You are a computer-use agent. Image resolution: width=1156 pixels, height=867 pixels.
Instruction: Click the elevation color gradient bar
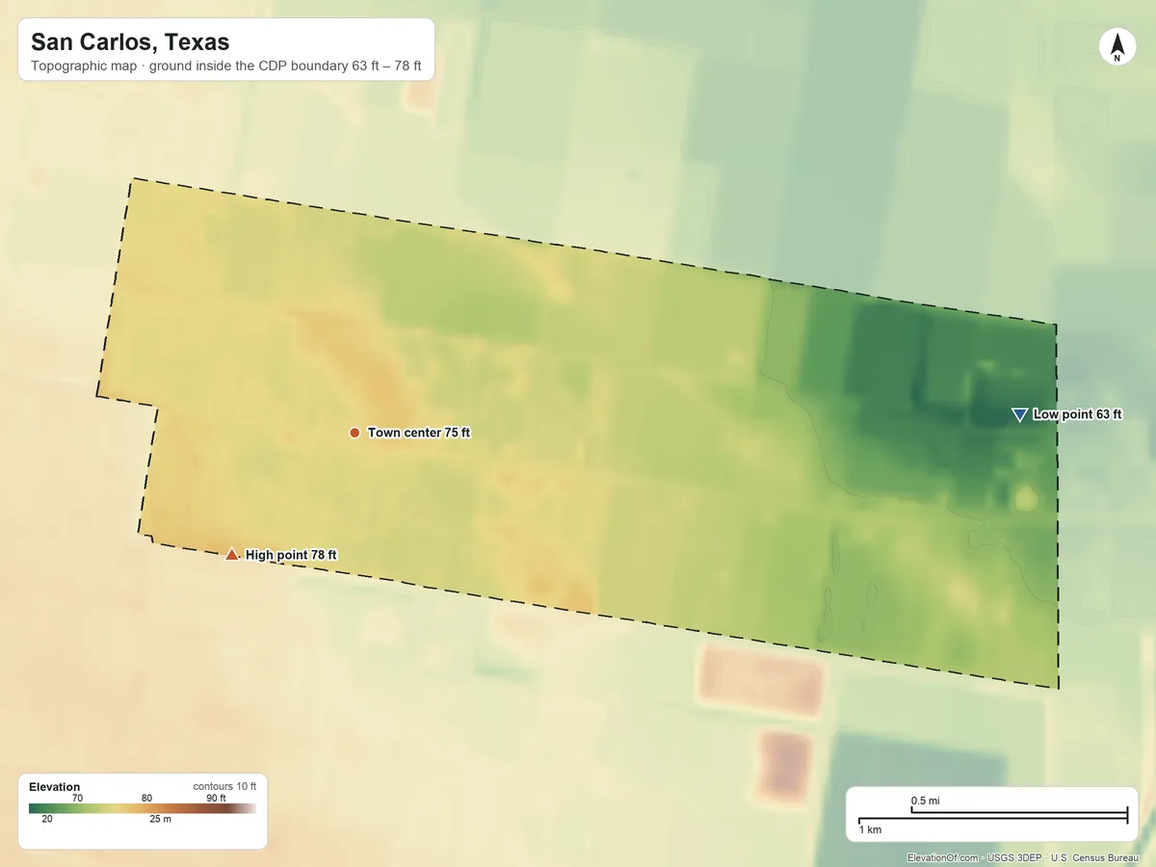tap(143, 808)
